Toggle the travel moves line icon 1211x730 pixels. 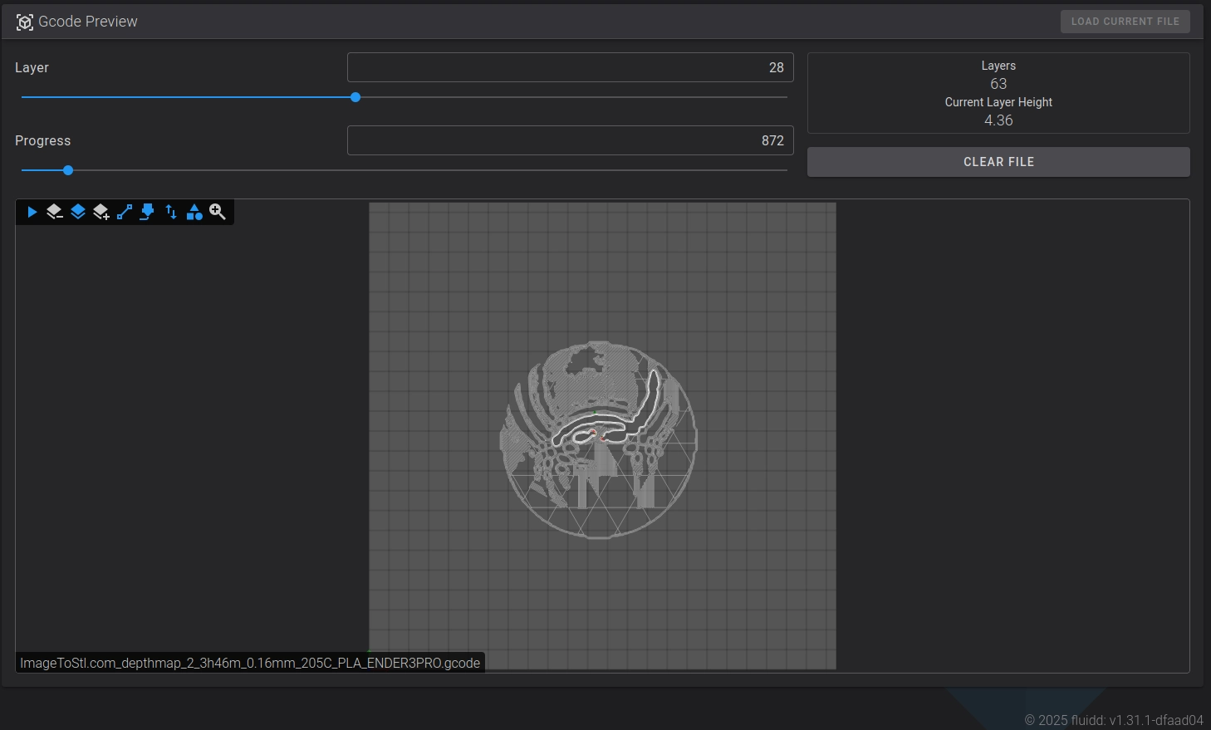[x=125, y=212]
